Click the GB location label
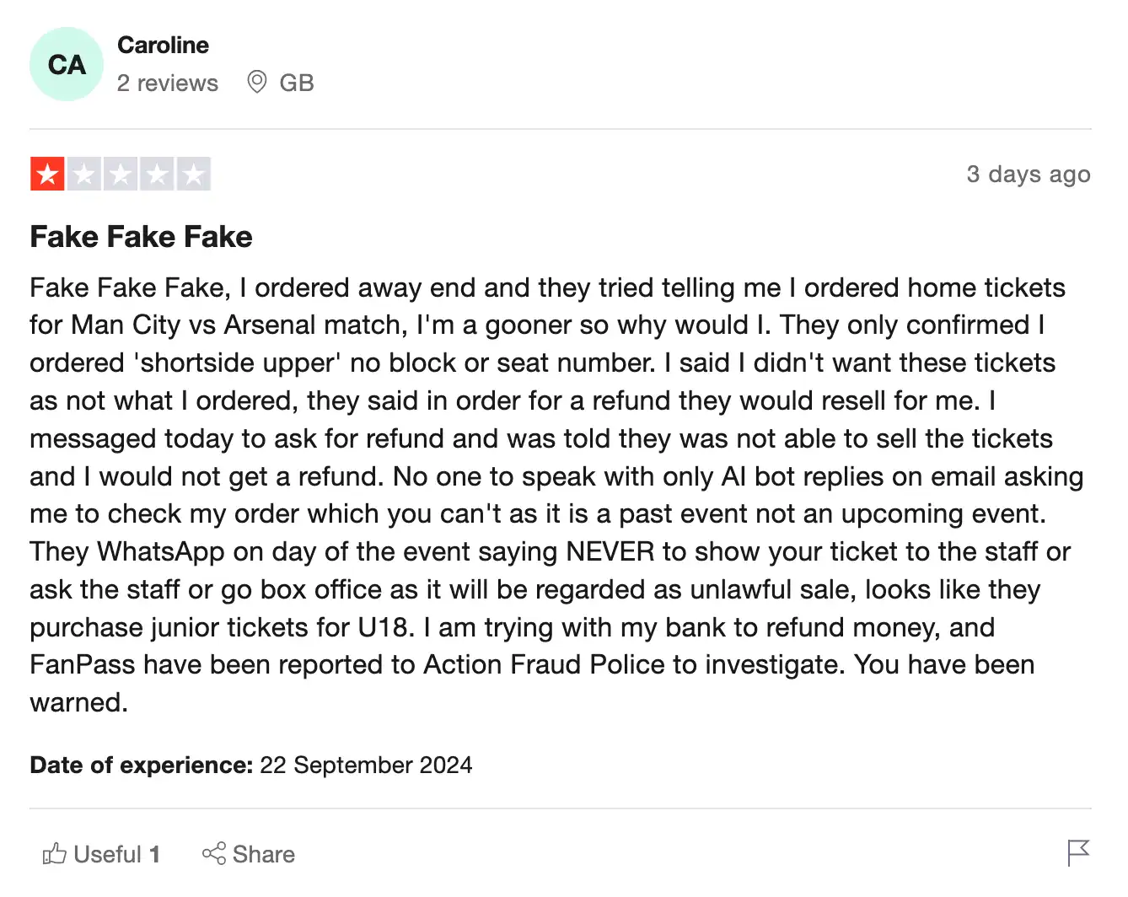This screenshot has width=1128, height=897. 295,82
